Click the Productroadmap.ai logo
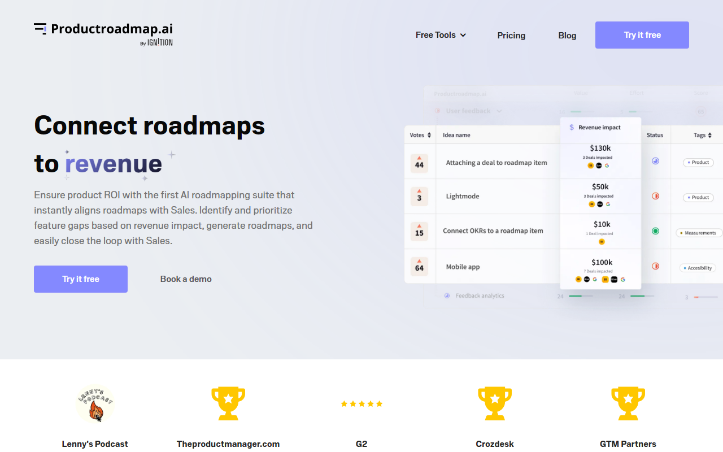The image size is (723, 452). pyautogui.click(x=103, y=34)
